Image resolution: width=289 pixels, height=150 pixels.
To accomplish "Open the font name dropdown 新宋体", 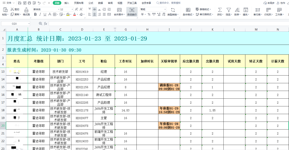I will click(46, 9).
